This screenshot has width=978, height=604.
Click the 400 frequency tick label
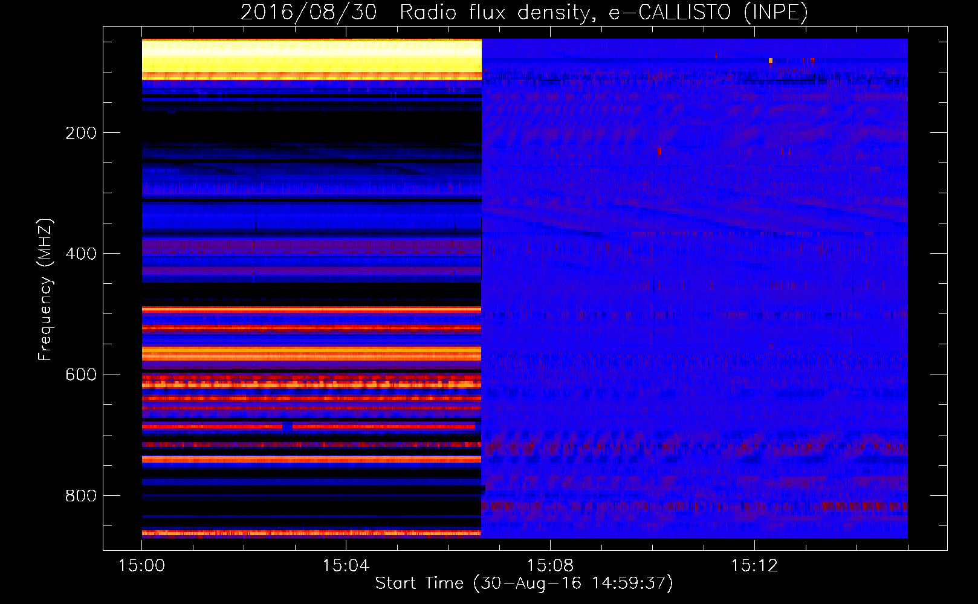coord(81,254)
